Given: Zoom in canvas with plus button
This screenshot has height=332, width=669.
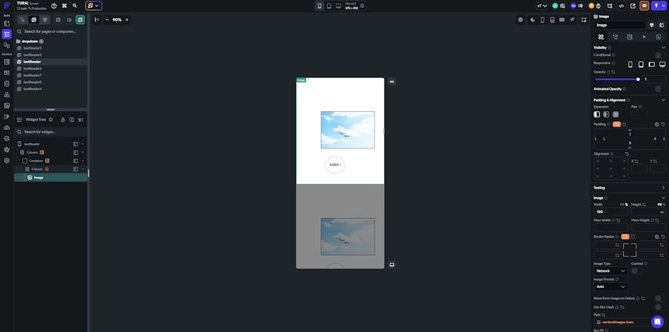Looking at the screenshot, I should point(126,19).
